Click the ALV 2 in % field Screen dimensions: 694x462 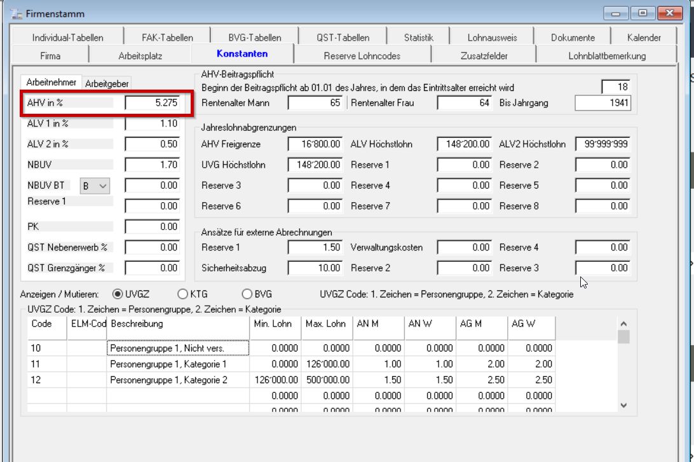153,144
